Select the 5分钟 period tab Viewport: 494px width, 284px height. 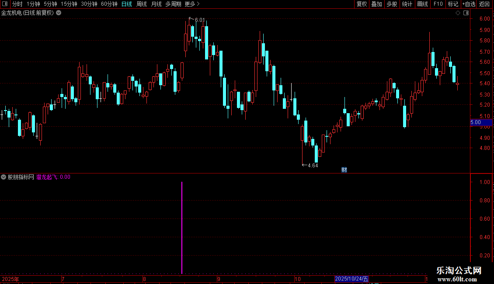50,4
